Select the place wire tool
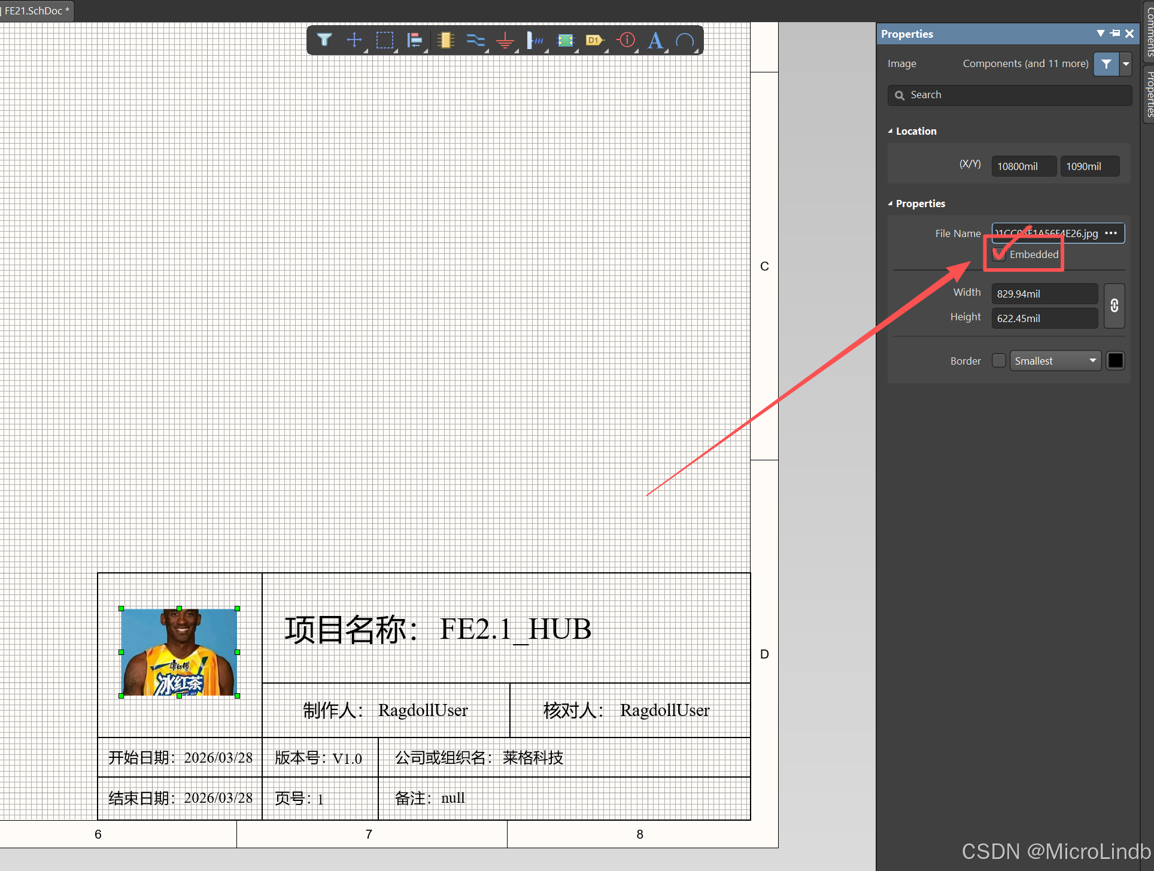Viewport: 1154px width, 871px height. pos(475,40)
